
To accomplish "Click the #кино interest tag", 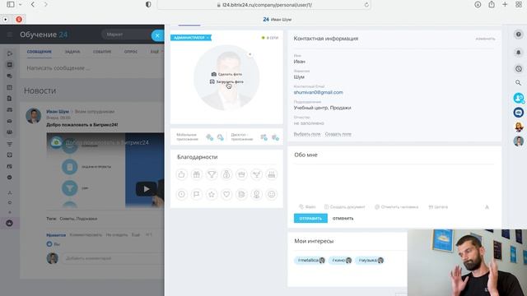I will 340,261.
